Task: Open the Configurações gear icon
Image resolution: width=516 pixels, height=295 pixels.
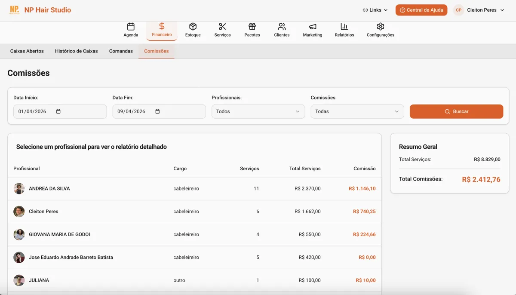Action: coord(380,27)
